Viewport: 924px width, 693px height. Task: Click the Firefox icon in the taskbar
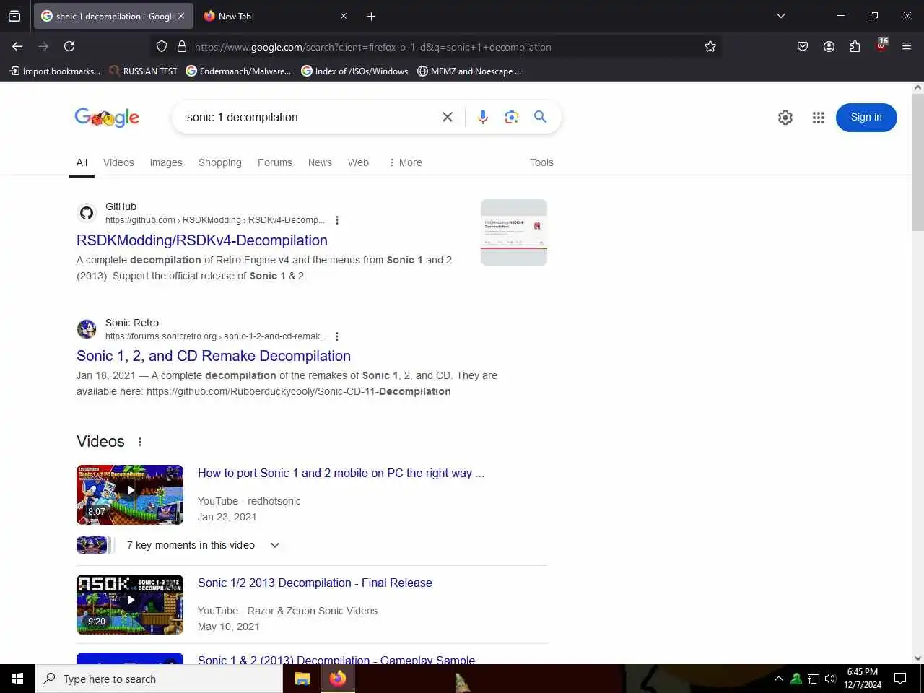[x=337, y=679]
